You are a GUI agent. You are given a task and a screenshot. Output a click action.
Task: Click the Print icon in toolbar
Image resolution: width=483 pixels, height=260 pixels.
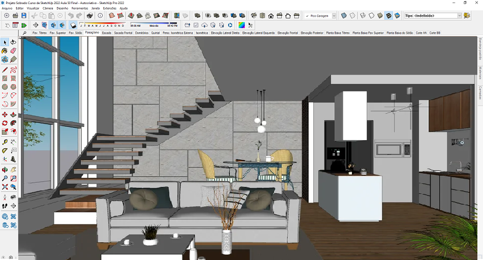(90, 16)
